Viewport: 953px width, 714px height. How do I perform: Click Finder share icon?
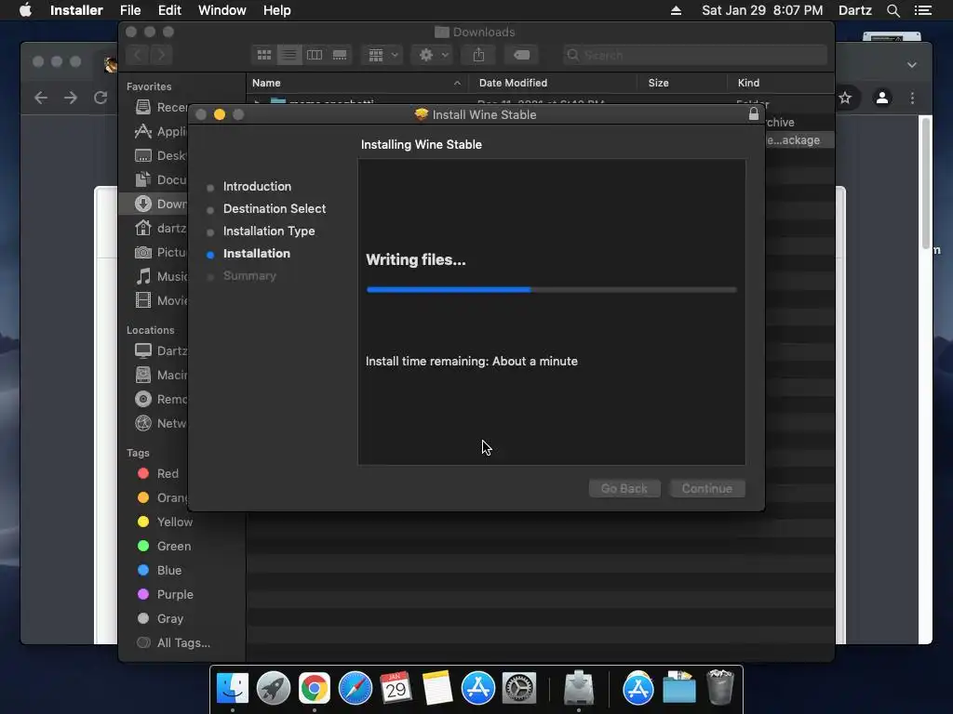click(x=479, y=55)
